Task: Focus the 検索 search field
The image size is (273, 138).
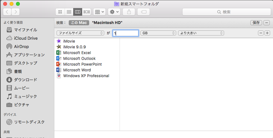Action: 227,12
